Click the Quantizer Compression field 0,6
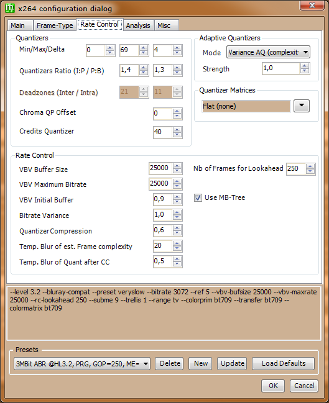Viewport: 329px width, 403px height. click(x=163, y=231)
